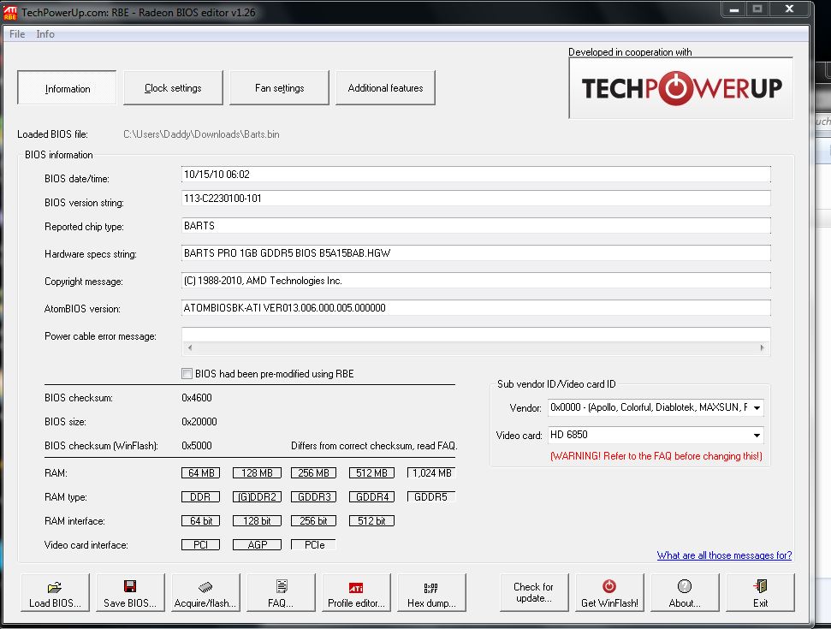Maximize the RBE window
831x629 pixels.
point(757,9)
